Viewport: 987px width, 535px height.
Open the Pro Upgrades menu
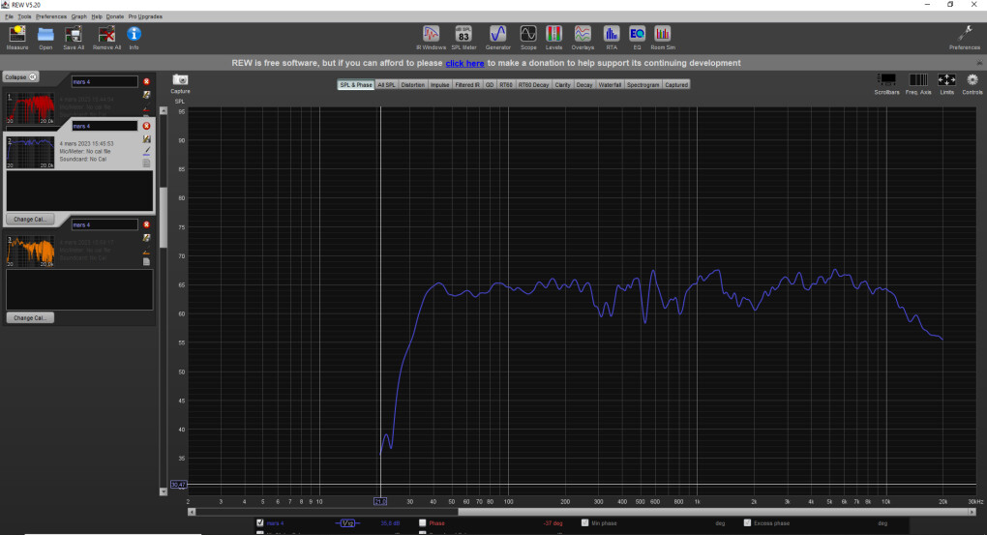(x=145, y=17)
